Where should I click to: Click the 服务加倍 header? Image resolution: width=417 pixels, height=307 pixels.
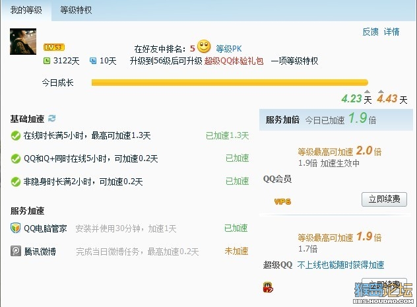282,119
